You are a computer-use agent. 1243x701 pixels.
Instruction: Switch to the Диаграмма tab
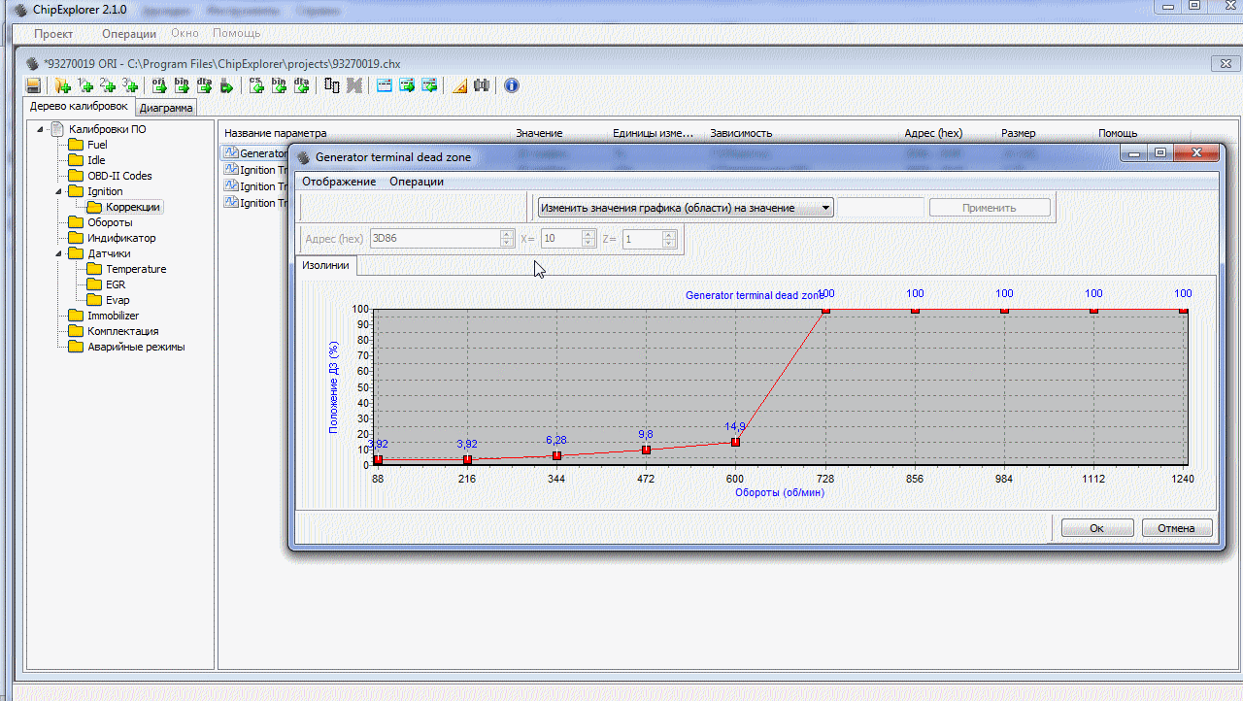pyautogui.click(x=166, y=108)
